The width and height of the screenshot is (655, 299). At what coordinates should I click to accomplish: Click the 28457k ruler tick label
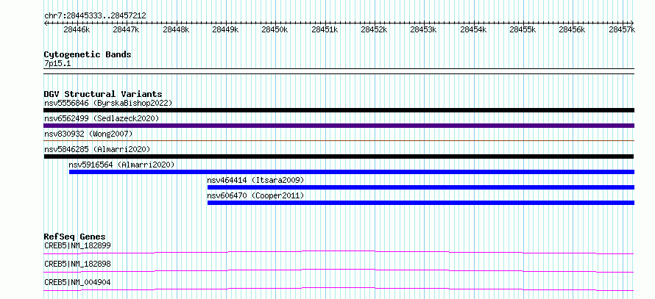[622, 29]
